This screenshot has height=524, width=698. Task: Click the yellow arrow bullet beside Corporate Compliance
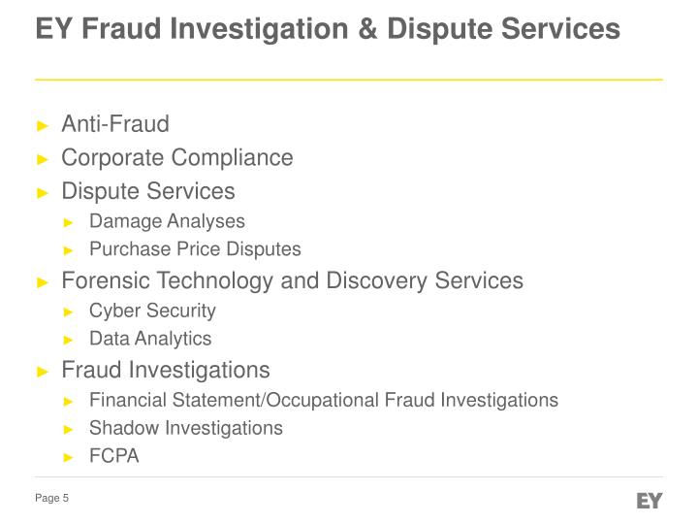click(43, 159)
